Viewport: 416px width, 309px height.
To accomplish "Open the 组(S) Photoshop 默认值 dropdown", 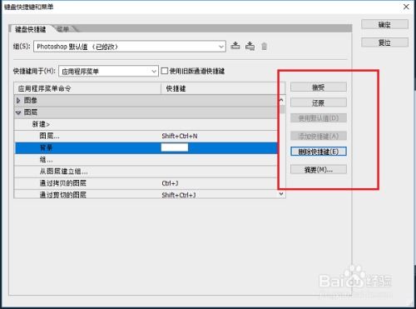I will [130, 47].
